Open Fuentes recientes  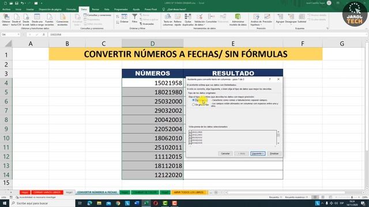click(49, 20)
